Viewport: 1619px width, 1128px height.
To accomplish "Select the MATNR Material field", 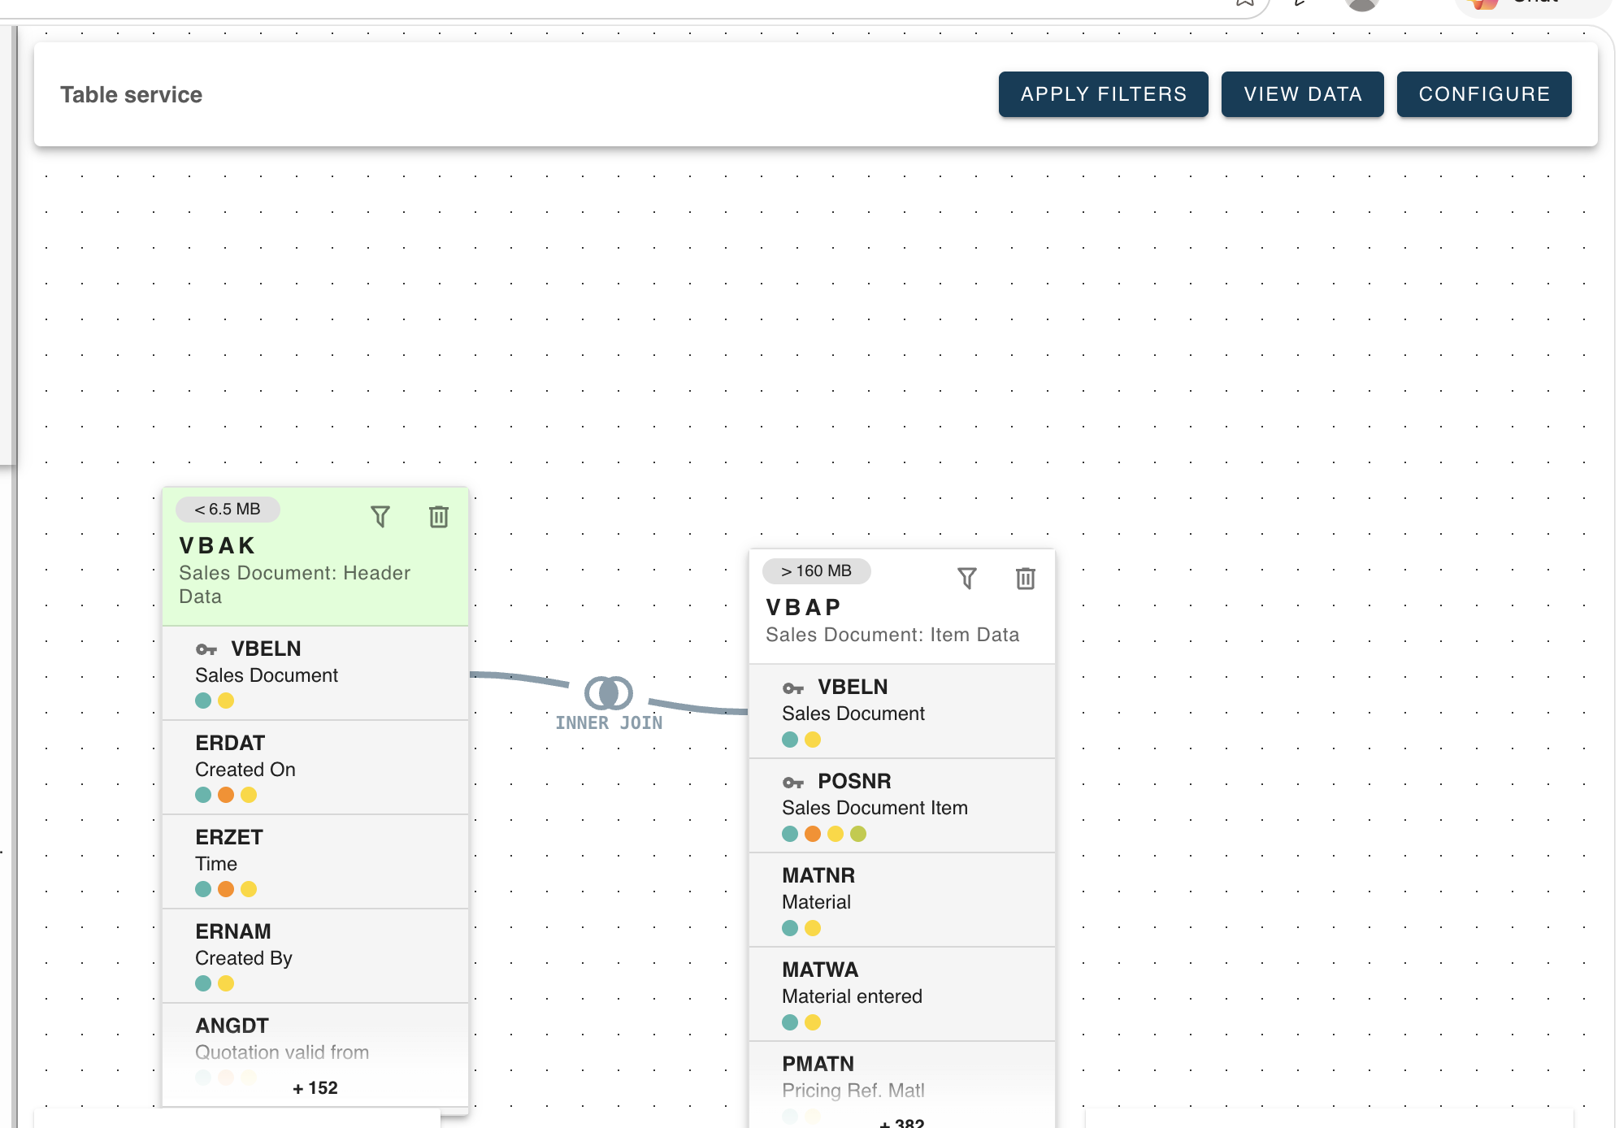I will pyautogui.click(x=902, y=900).
